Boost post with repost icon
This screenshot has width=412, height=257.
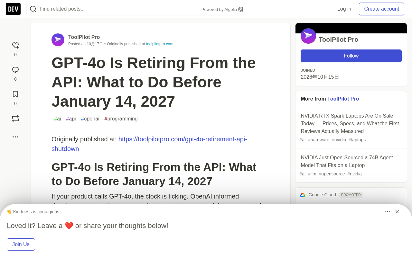(x=15, y=119)
